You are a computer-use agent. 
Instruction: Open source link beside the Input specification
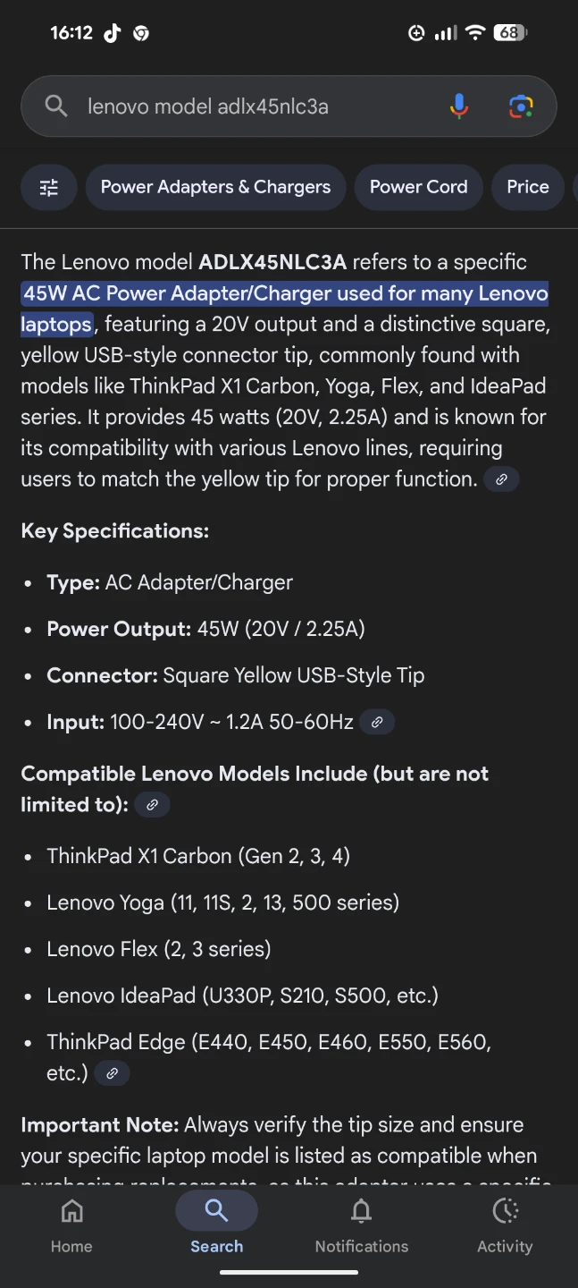tap(377, 721)
